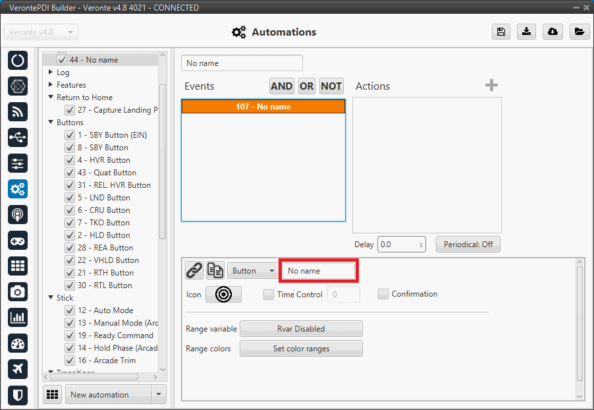Screen dimensions: 594x410
Task: Toggle the Periodical: Off button
Action: click(x=468, y=245)
